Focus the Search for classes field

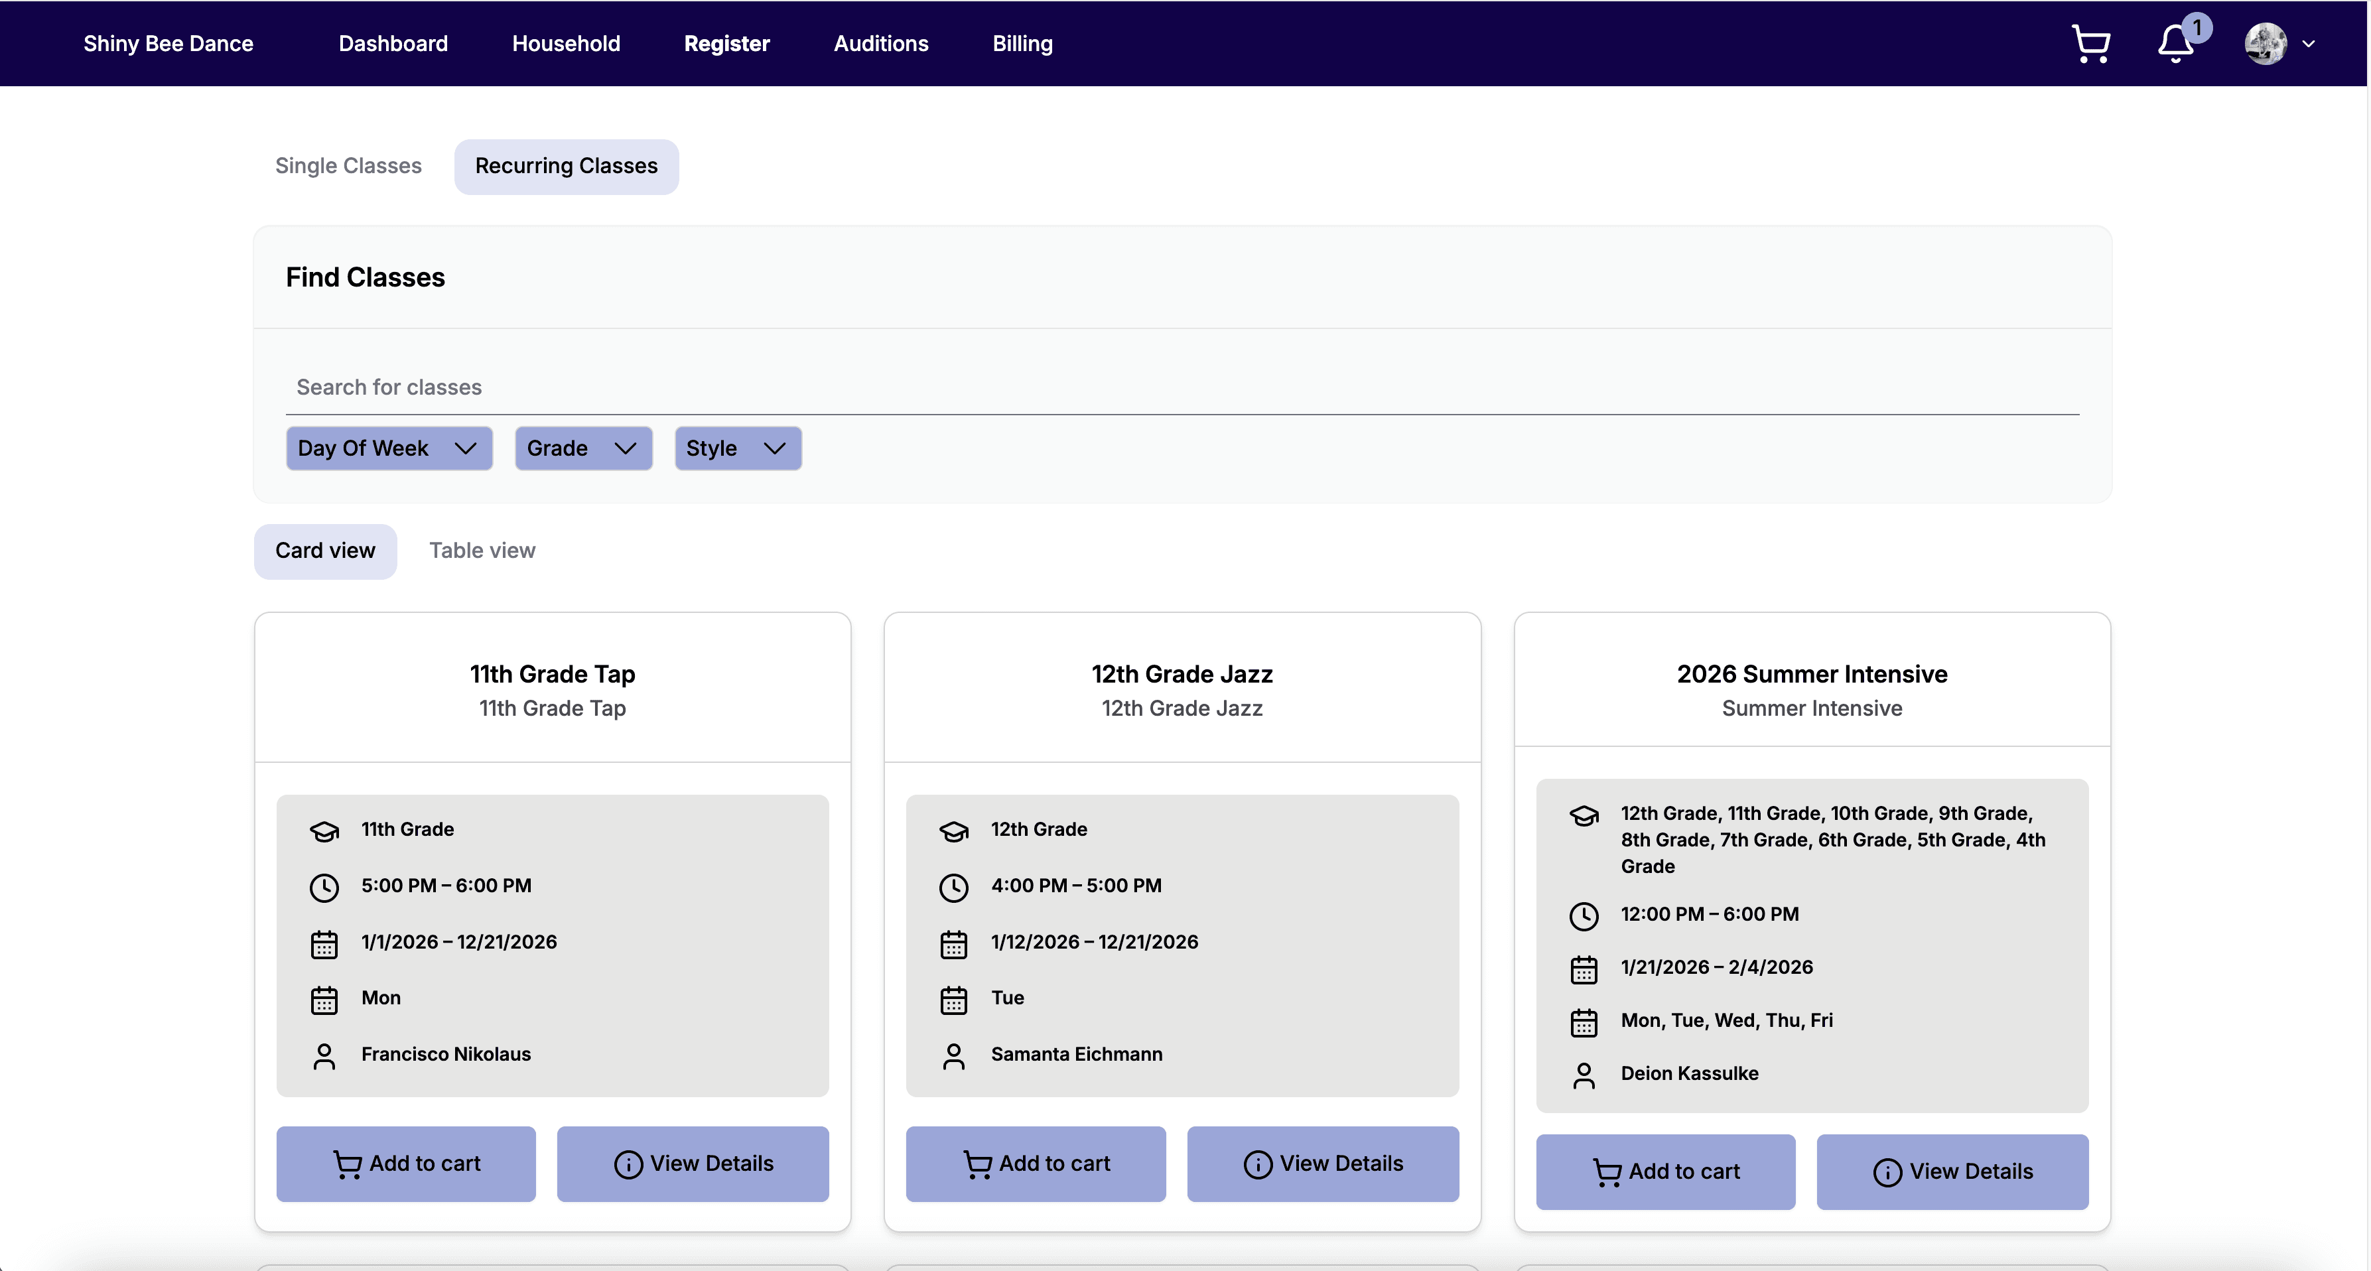(1182, 387)
